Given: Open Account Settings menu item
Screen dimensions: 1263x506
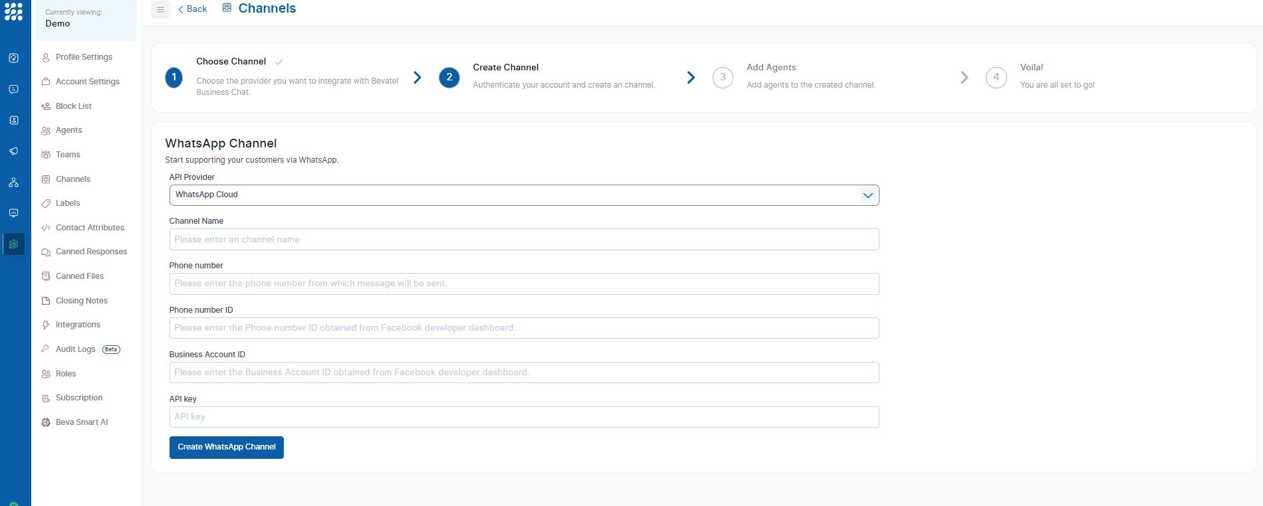Looking at the screenshot, I should click(x=88, y=82).
